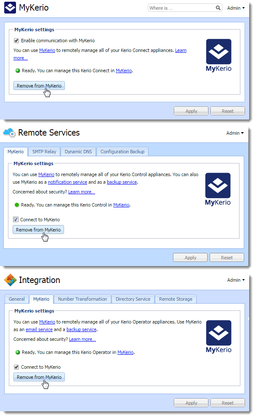Open backup service link in Remote Services panel
The width and height of the screenshot is (253, 416).
click(x=122, y=182)
